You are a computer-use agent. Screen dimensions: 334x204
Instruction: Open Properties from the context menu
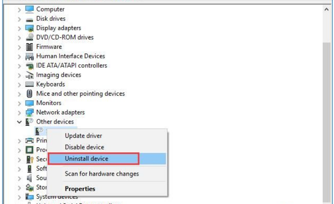[80, 189]
